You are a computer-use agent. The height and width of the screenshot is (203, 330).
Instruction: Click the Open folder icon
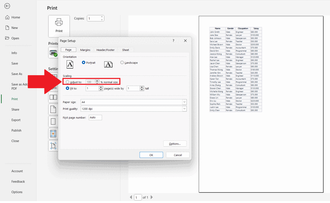(7, 38)
